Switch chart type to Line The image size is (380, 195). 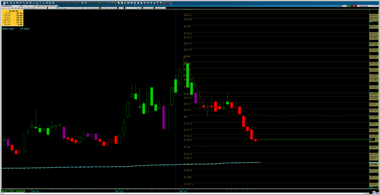(x=111, y=8)
